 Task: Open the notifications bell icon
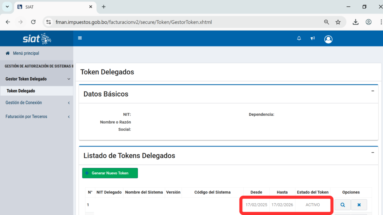[x=299, y=38]
